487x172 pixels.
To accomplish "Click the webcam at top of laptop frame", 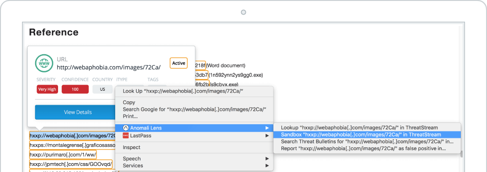I will click(x=243, y=12).
